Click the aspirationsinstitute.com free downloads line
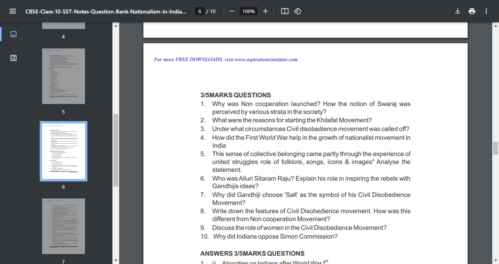The width and height of the screenshot is (499, 264). click(226, 60)
